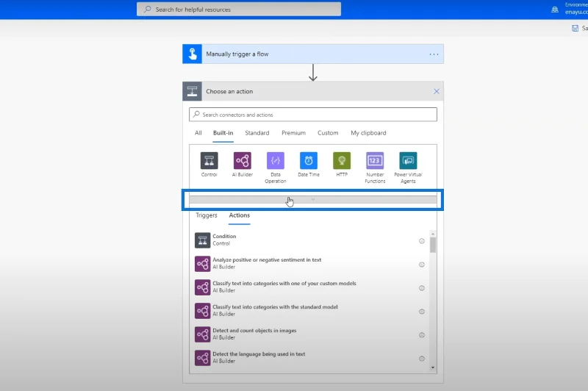Click the actions list scroll up arrow

pos(433,234)
